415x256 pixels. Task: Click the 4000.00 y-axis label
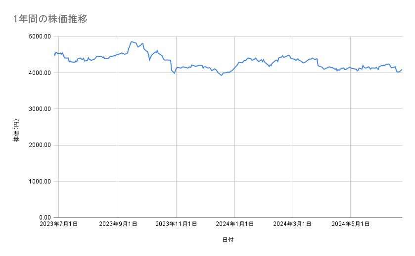coord(41,73)
